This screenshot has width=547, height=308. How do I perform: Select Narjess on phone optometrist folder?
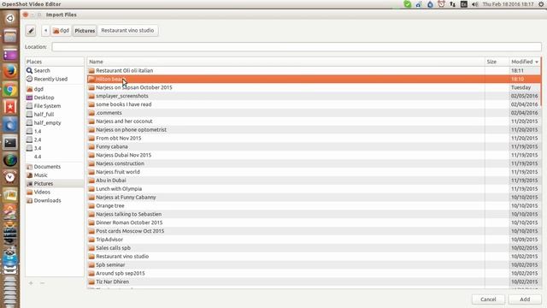[314, 129]
